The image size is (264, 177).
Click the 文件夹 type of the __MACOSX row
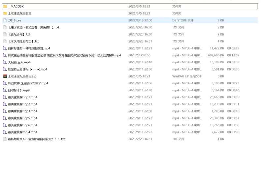click(x=177, y=6)
